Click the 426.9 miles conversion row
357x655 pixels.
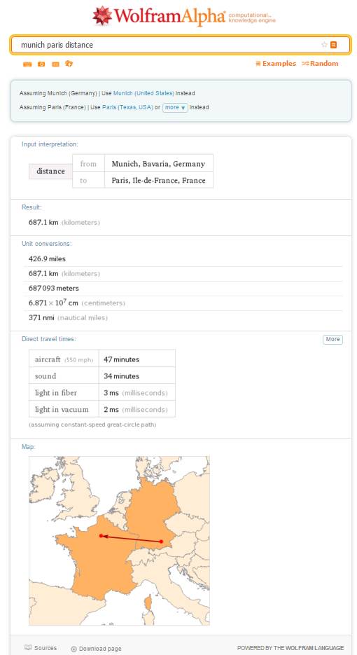pyautogui.click(x=183, y=259)
